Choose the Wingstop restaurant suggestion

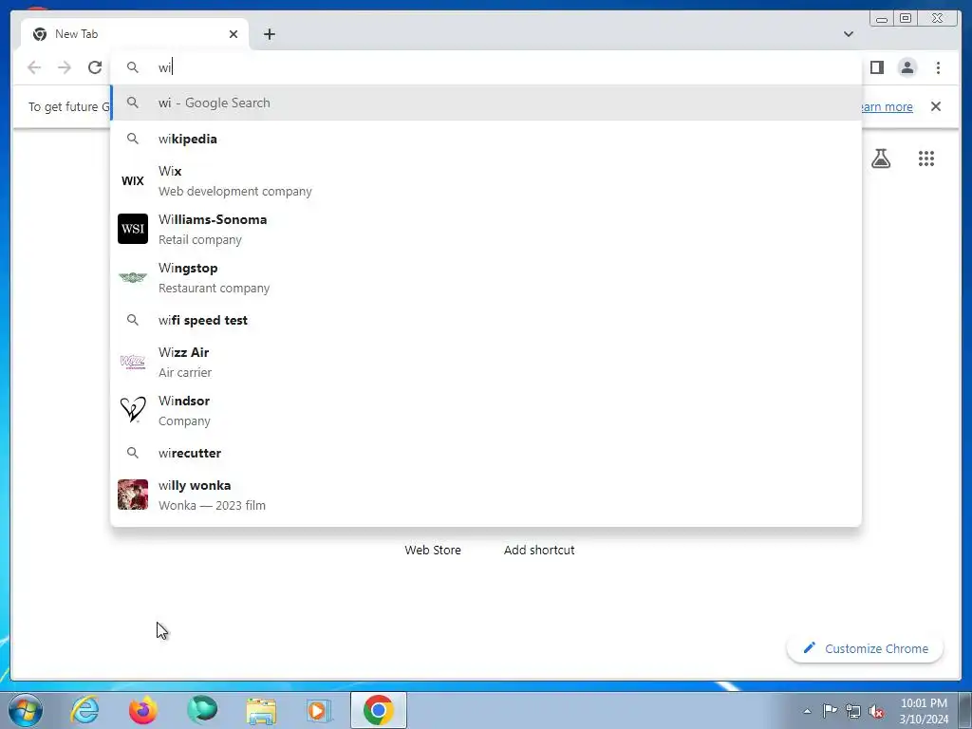pyautogui.click(x=486, y=278)
